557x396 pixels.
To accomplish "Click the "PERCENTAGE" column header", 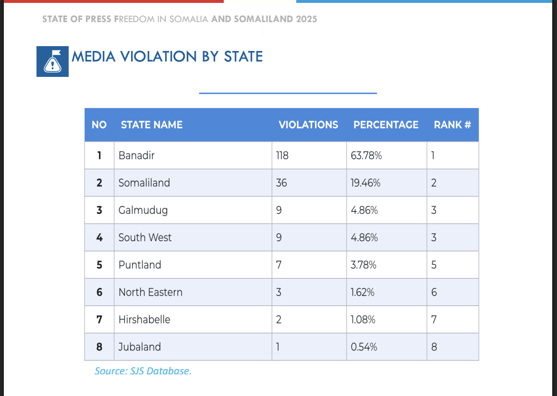I will coord(386,125).
